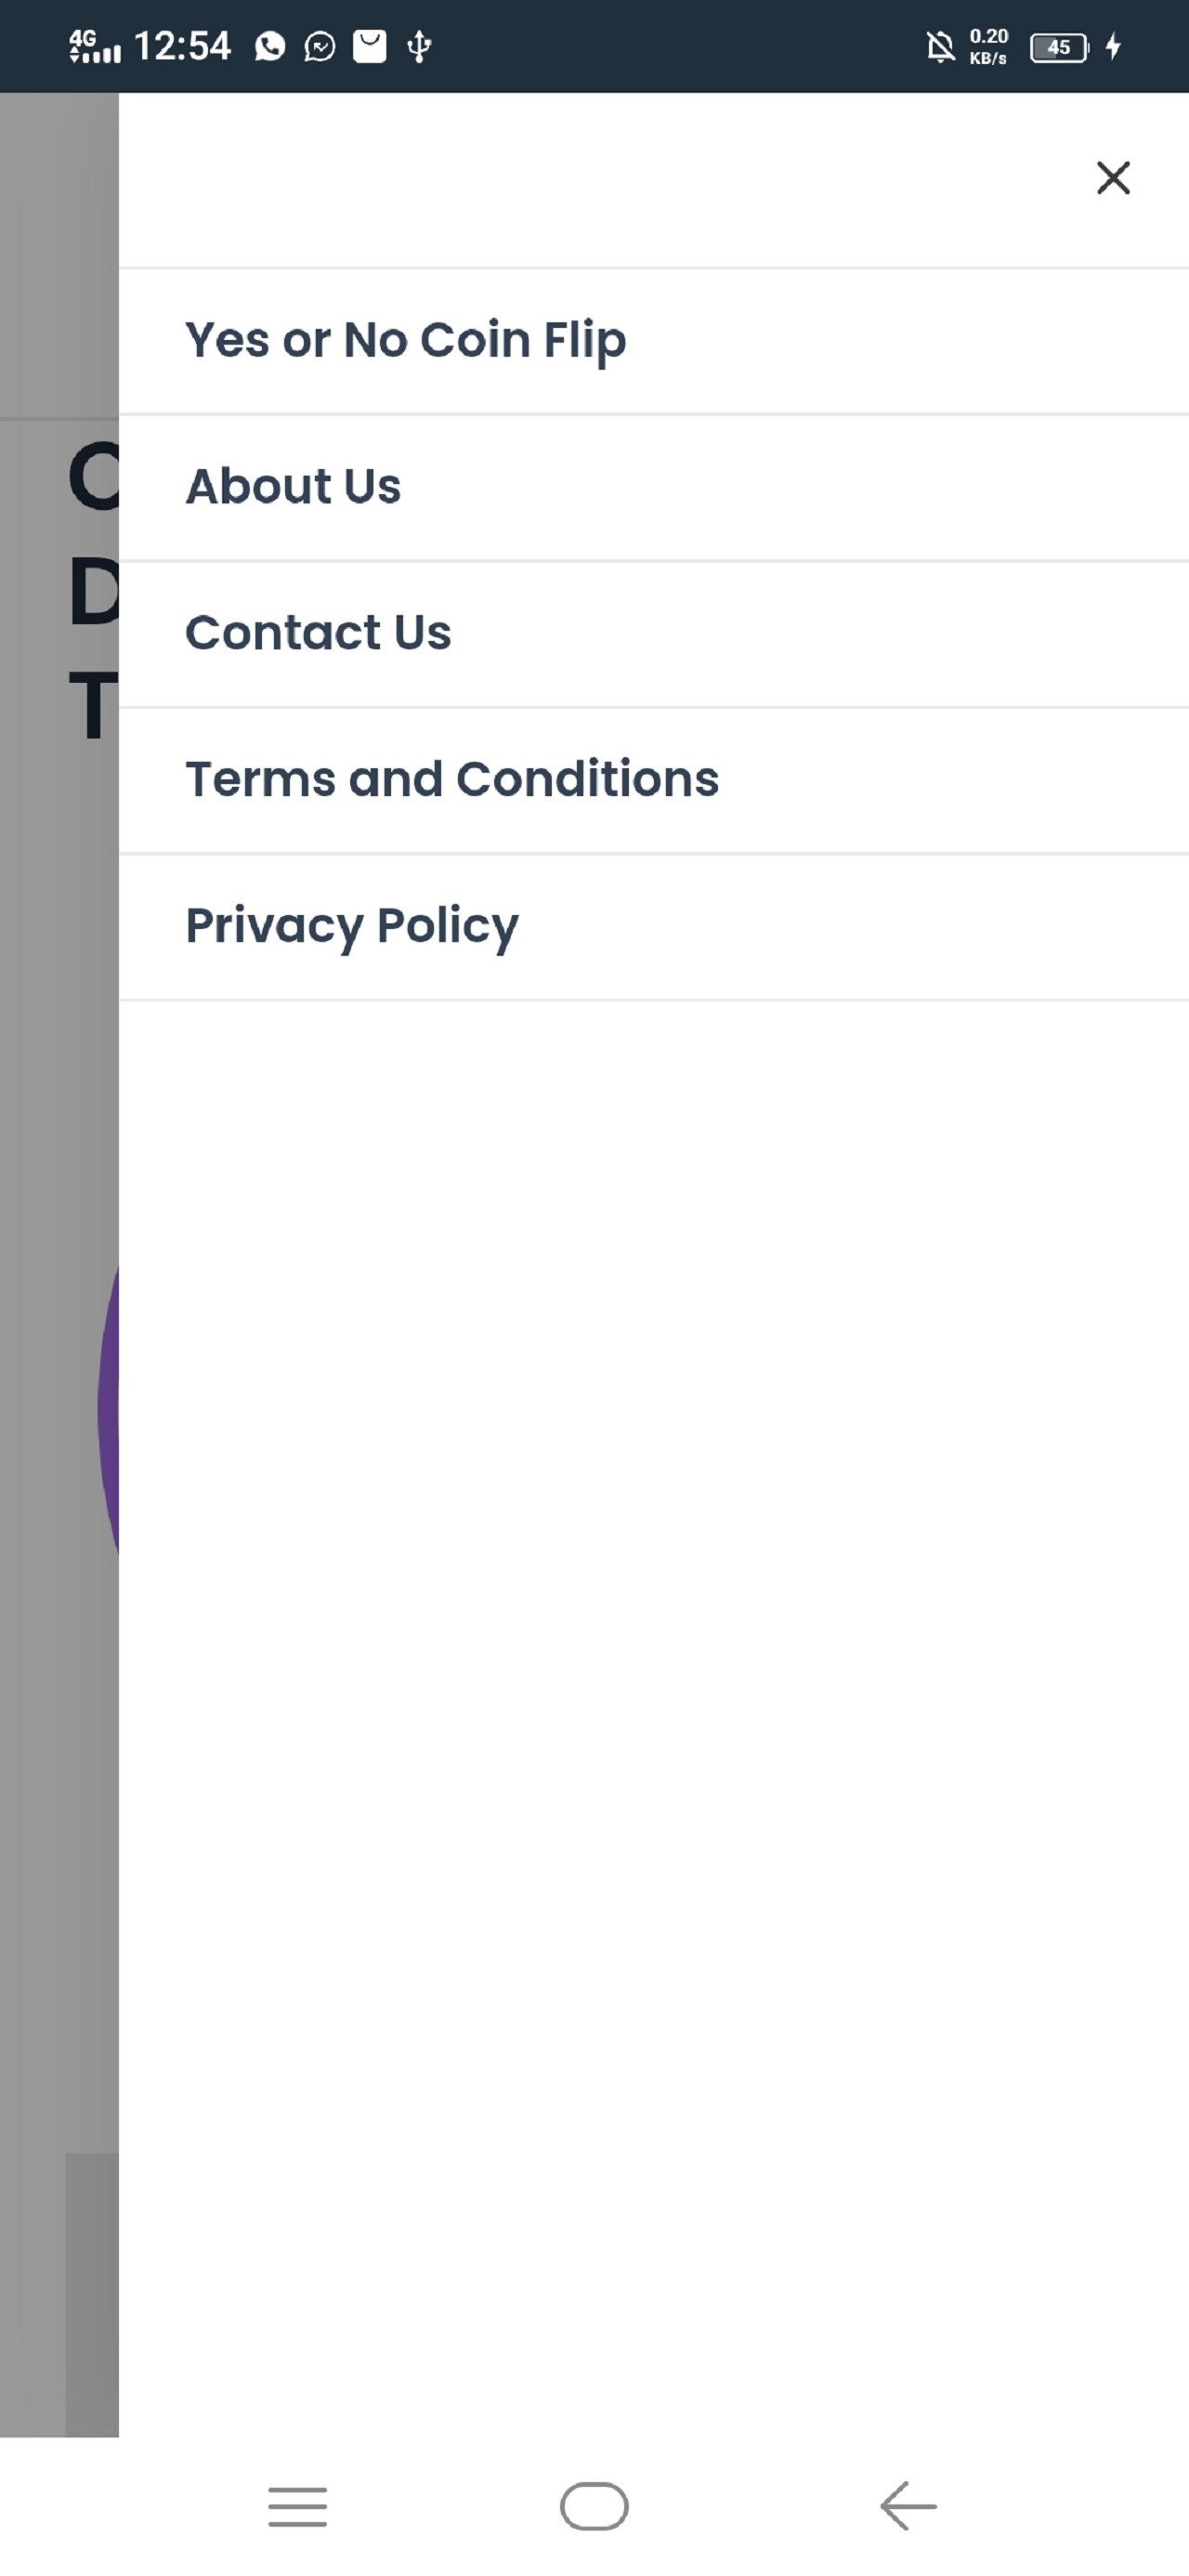Select Contact Us menu entry
The width and height of the screenshot is (1189, 2576).
(318, 633)
